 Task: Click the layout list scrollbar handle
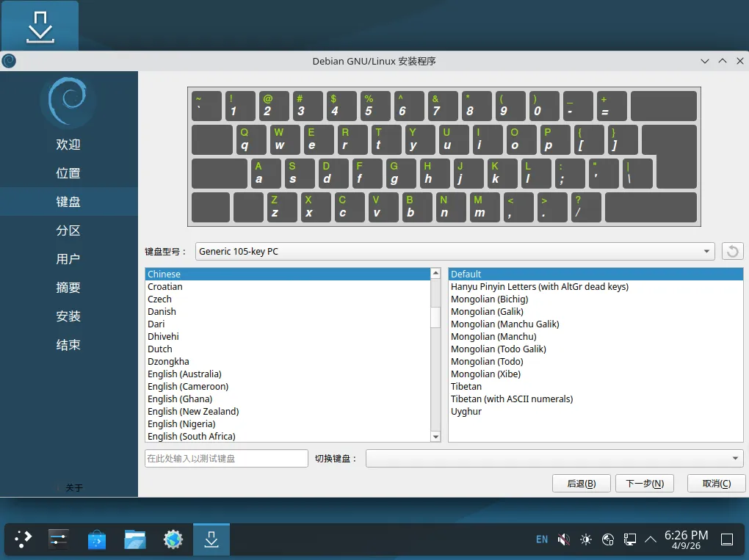tap(435, 318)
